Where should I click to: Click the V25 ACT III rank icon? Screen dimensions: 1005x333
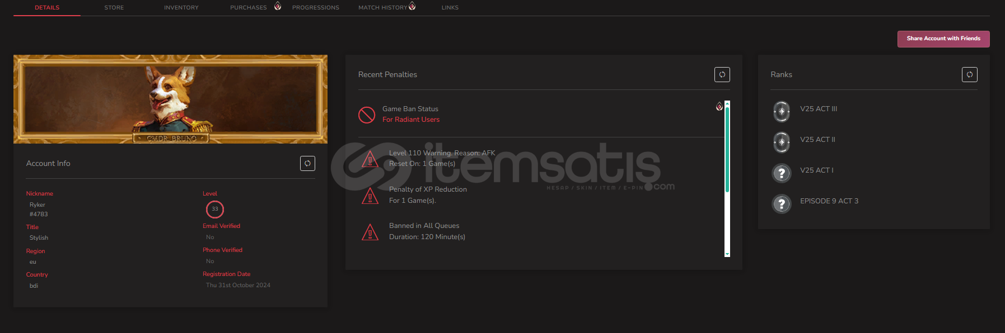(782, 111)
